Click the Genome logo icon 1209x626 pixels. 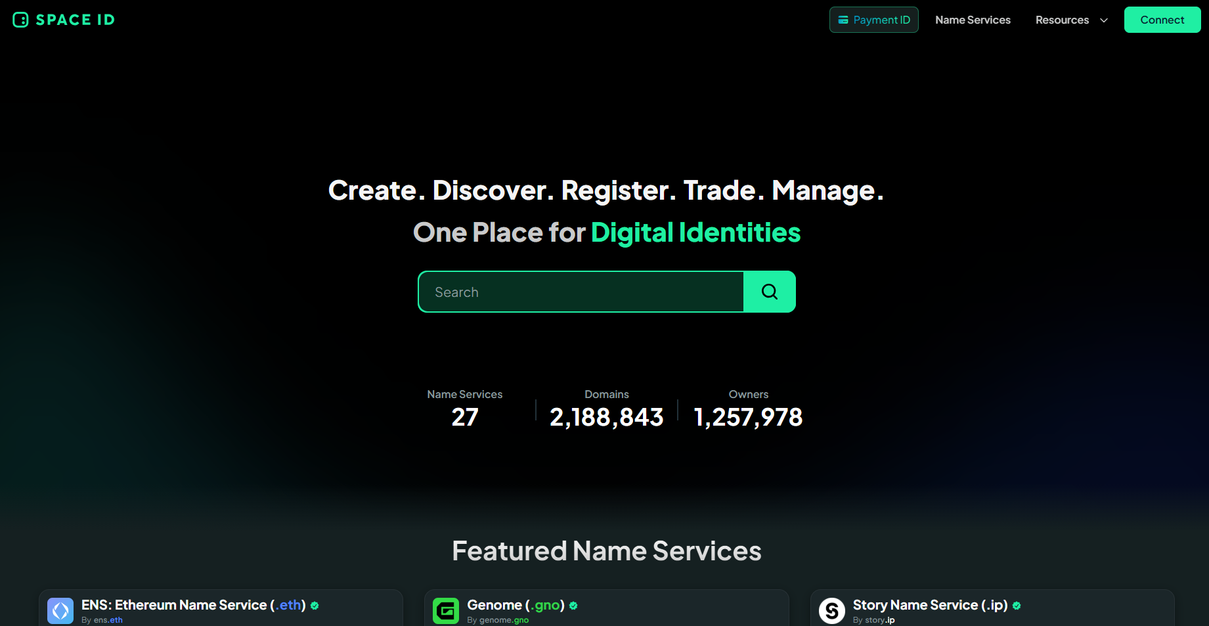(447, 610)
